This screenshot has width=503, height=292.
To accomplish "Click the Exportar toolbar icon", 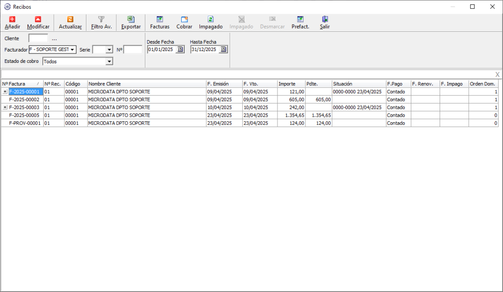I will [131, 20].
